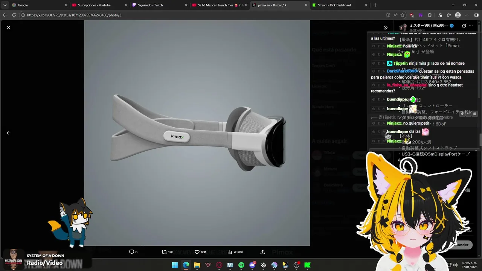Open File Explorer from taskbar
Screen dimensions: 482x271
point(197,265)
